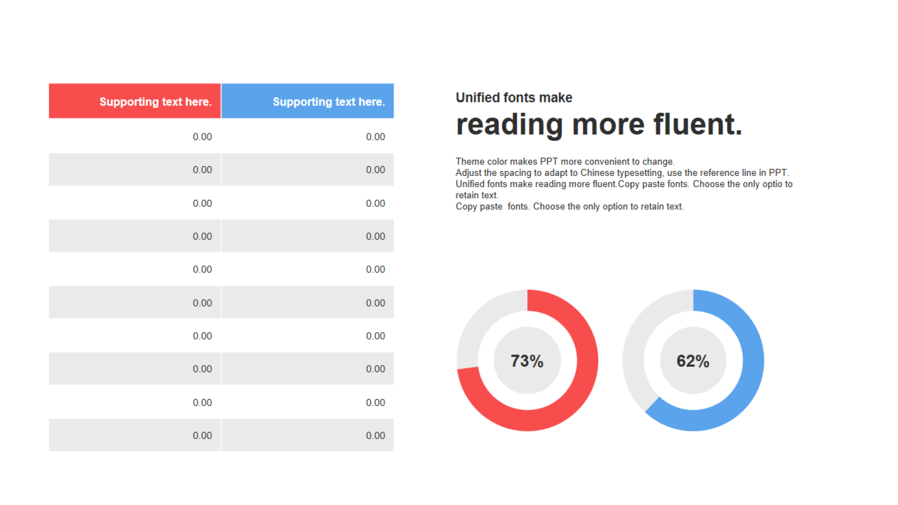Viewport: 898px width, 505px height.
Task: Click the reading more fluent headline
Action: 599,124
